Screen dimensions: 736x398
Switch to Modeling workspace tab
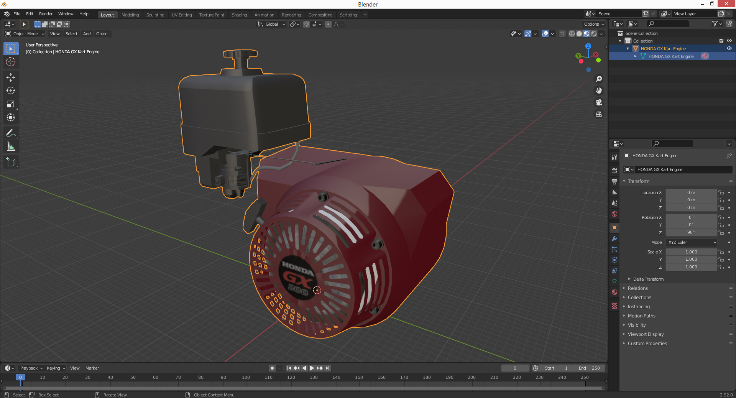[x=130, y=15]
